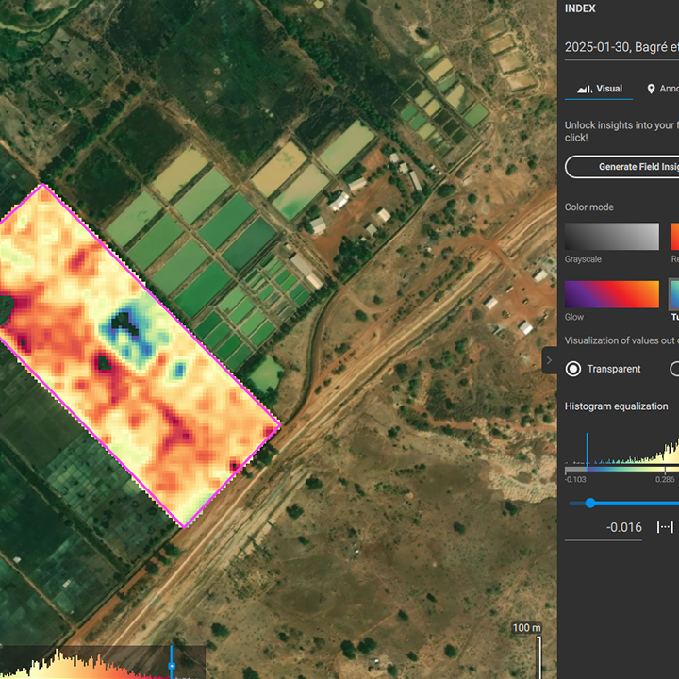
Task: Click the blue handle on the map histogram
Action: tap(172, 666)
